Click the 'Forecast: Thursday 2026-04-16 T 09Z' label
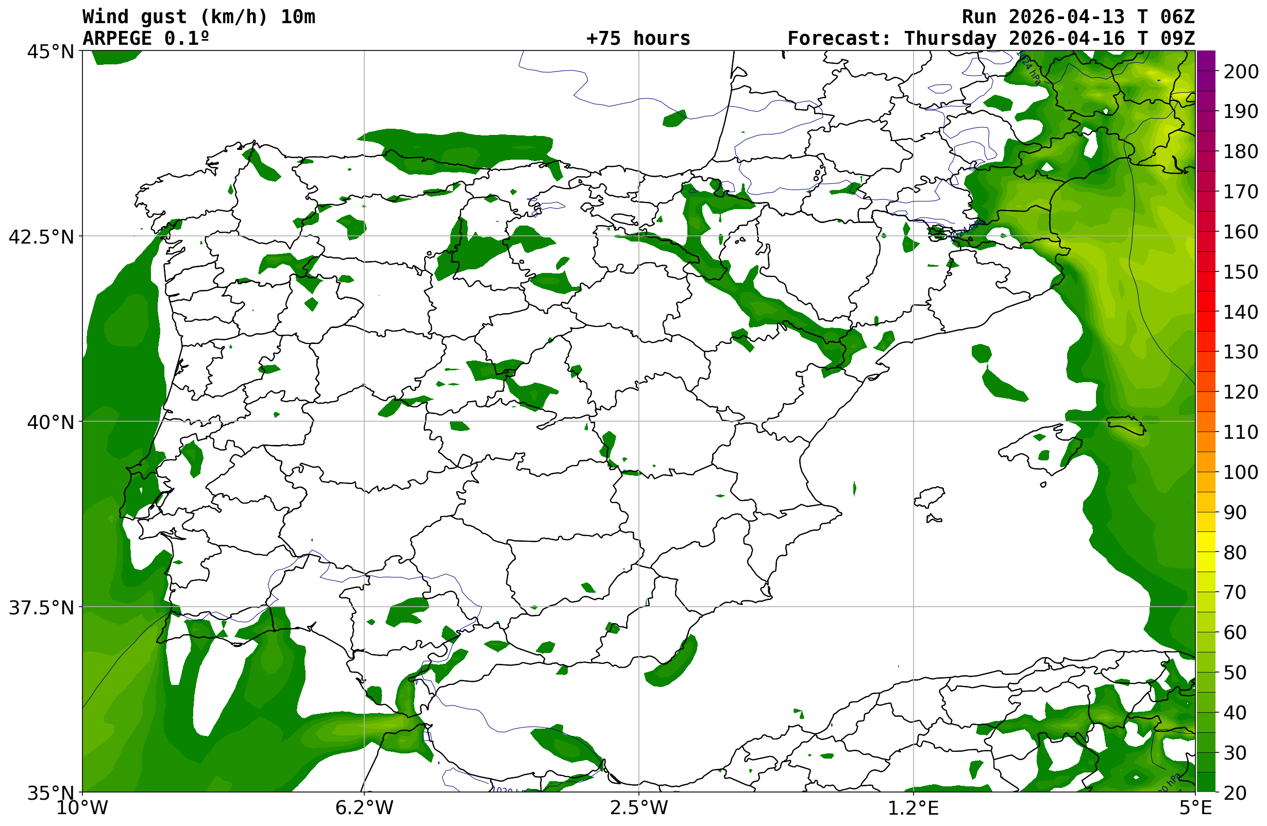Screen dimensions: 1267x826 click(991, 38)
